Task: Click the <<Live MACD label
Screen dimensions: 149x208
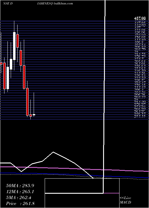Action: pyautogui.click(x=125, y=200)
